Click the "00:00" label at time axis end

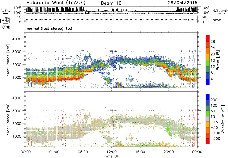coord(197,152)
